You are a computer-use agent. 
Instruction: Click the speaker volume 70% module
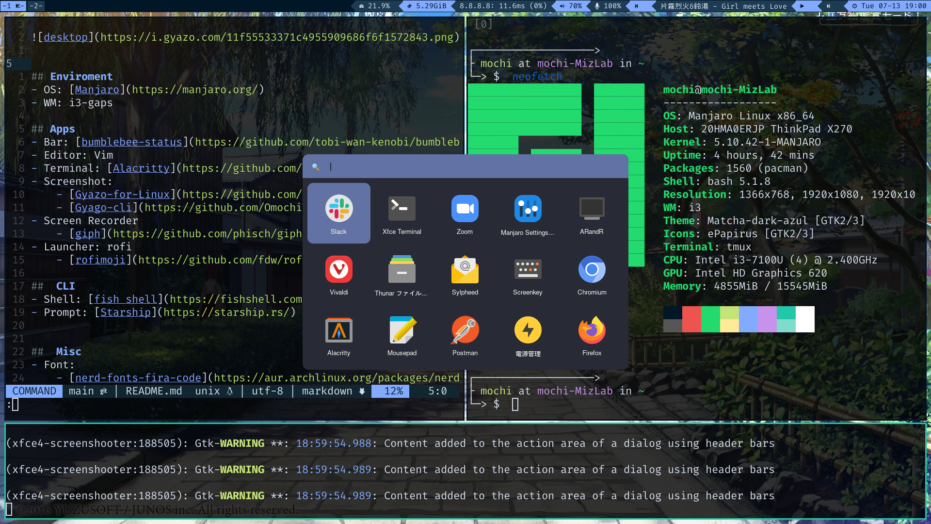click(570, 6)
